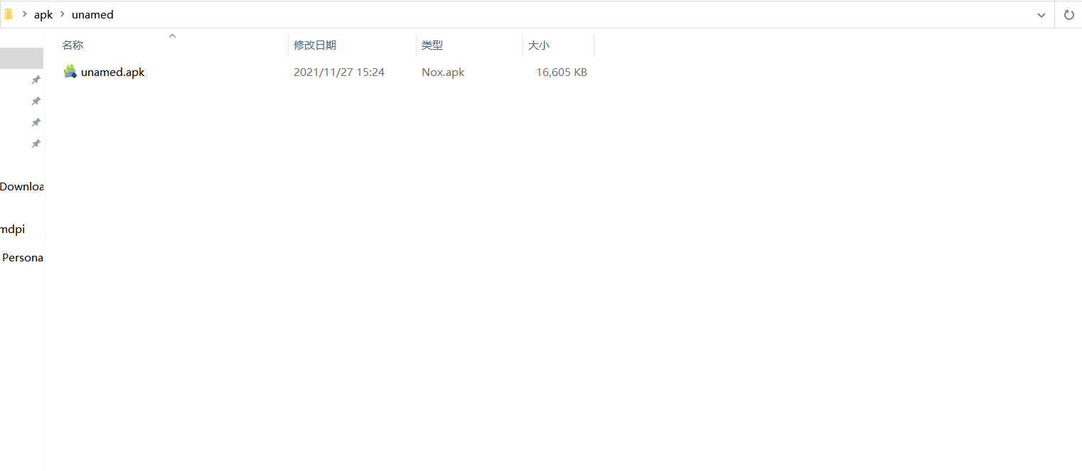Click the pin icon next to the third sidebar item
The width and height of the screenshot is (1082, 471).
[36, 122]
